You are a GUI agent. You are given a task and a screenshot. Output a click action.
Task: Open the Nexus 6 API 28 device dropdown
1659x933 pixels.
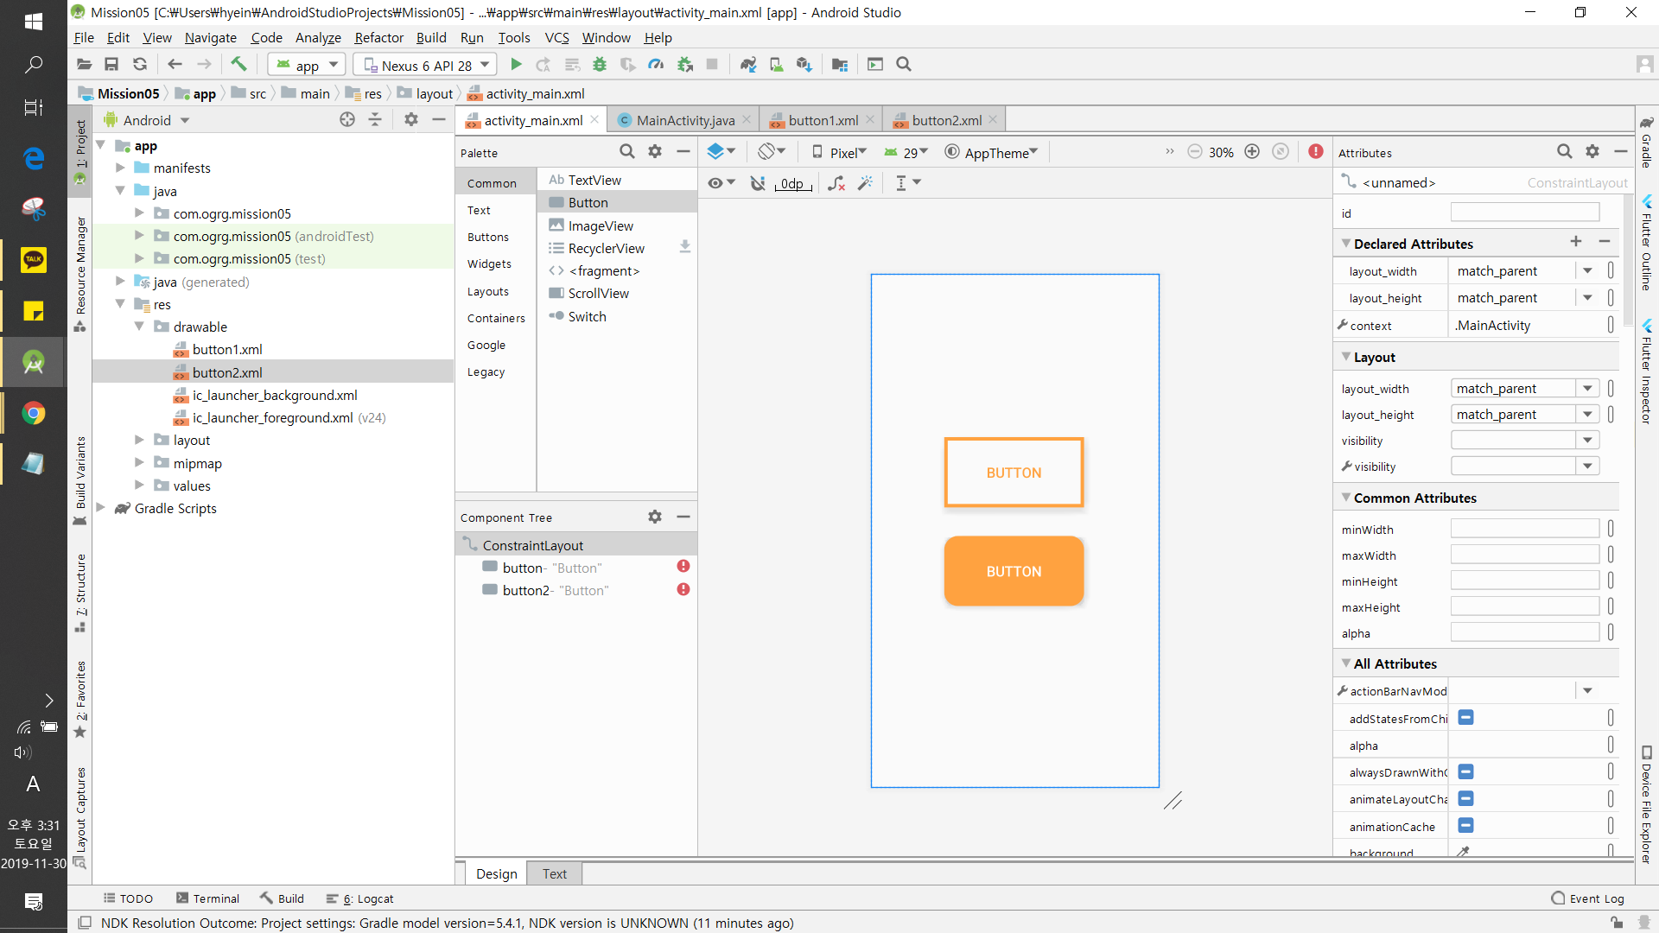coord(426,65)
